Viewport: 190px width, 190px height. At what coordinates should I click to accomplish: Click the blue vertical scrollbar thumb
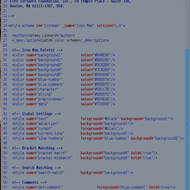click(x=187, y=120)
